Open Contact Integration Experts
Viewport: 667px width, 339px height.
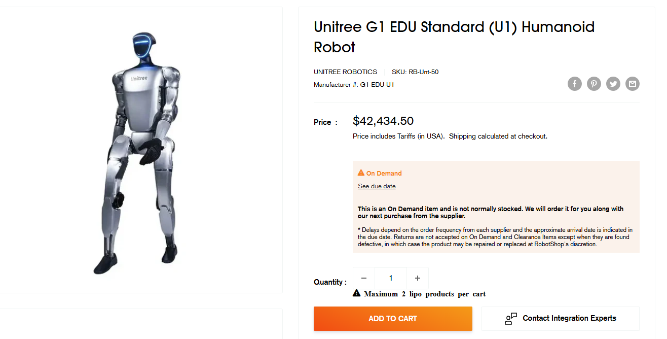[560, 319]
